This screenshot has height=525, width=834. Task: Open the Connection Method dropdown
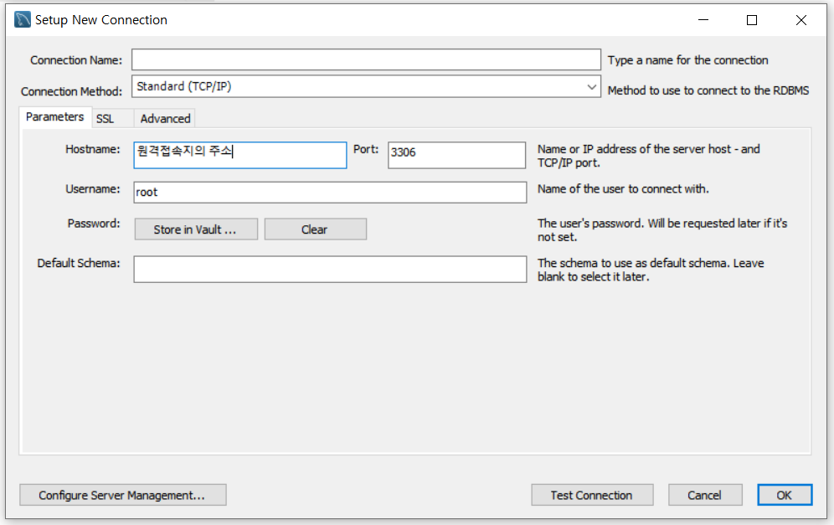coord(366,86)
